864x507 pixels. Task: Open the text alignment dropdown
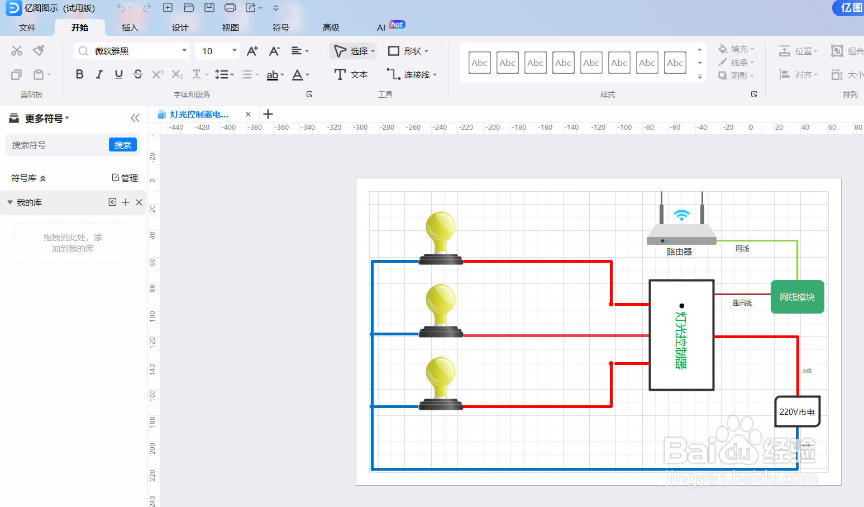(x=300, y=51)
